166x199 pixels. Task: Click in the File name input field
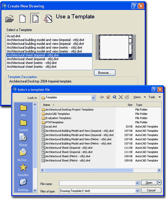tap(97, 183)
